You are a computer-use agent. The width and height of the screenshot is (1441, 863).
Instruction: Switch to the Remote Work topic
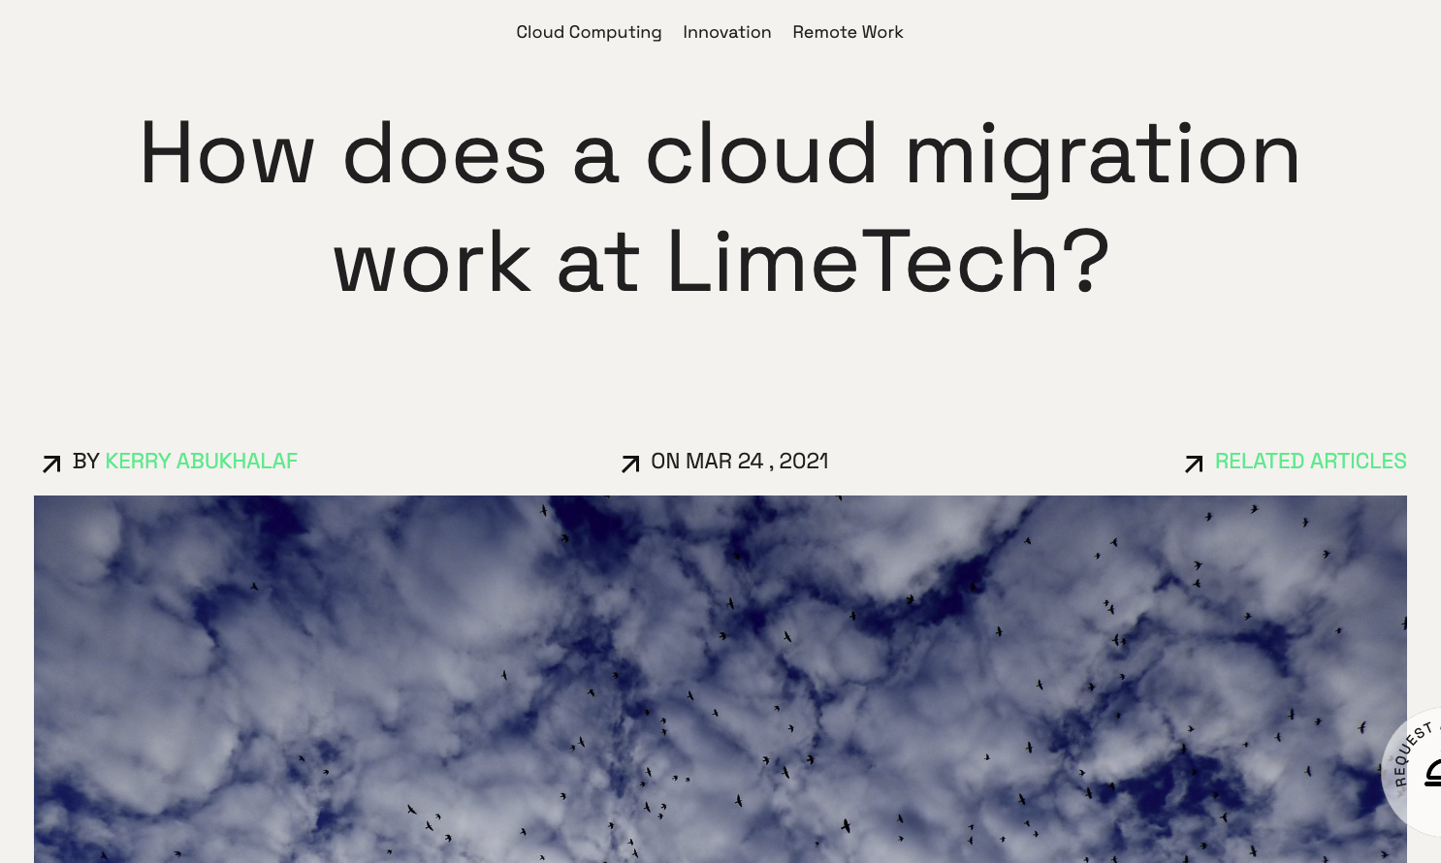tap(848, 32)
